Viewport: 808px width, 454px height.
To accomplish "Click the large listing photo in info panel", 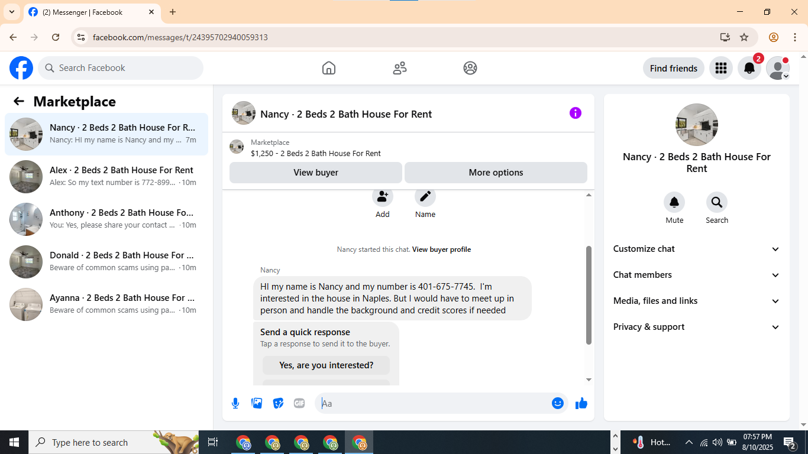I will click(x=697, y=125).
